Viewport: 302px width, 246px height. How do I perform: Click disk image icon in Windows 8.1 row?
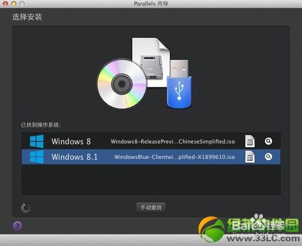click(x=250, y=157)
